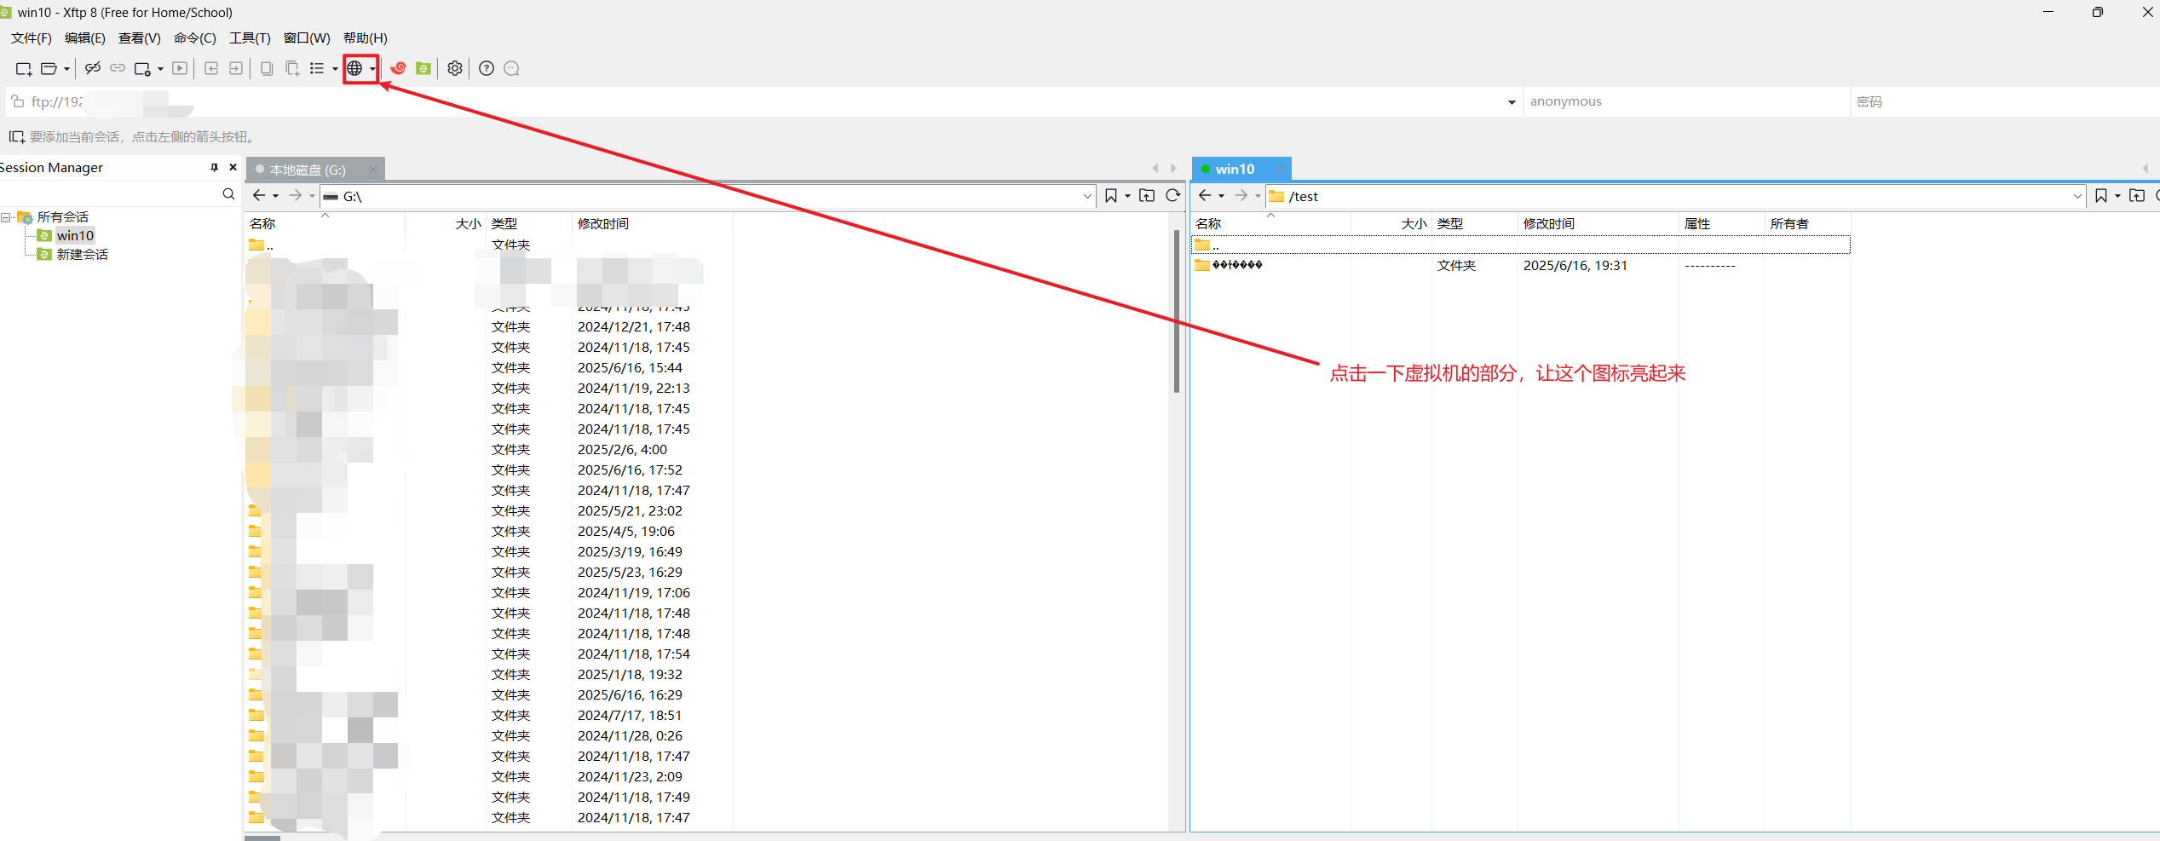Click the help question mark icon
The width and height of the screenshot is (2160, 841).
(x=487, y=68)
